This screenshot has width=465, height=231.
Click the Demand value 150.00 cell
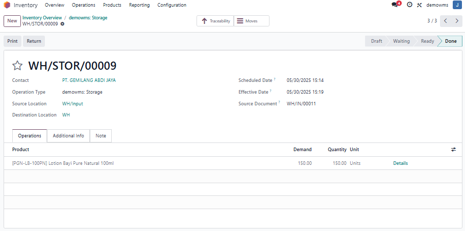[x=305, y=163]
